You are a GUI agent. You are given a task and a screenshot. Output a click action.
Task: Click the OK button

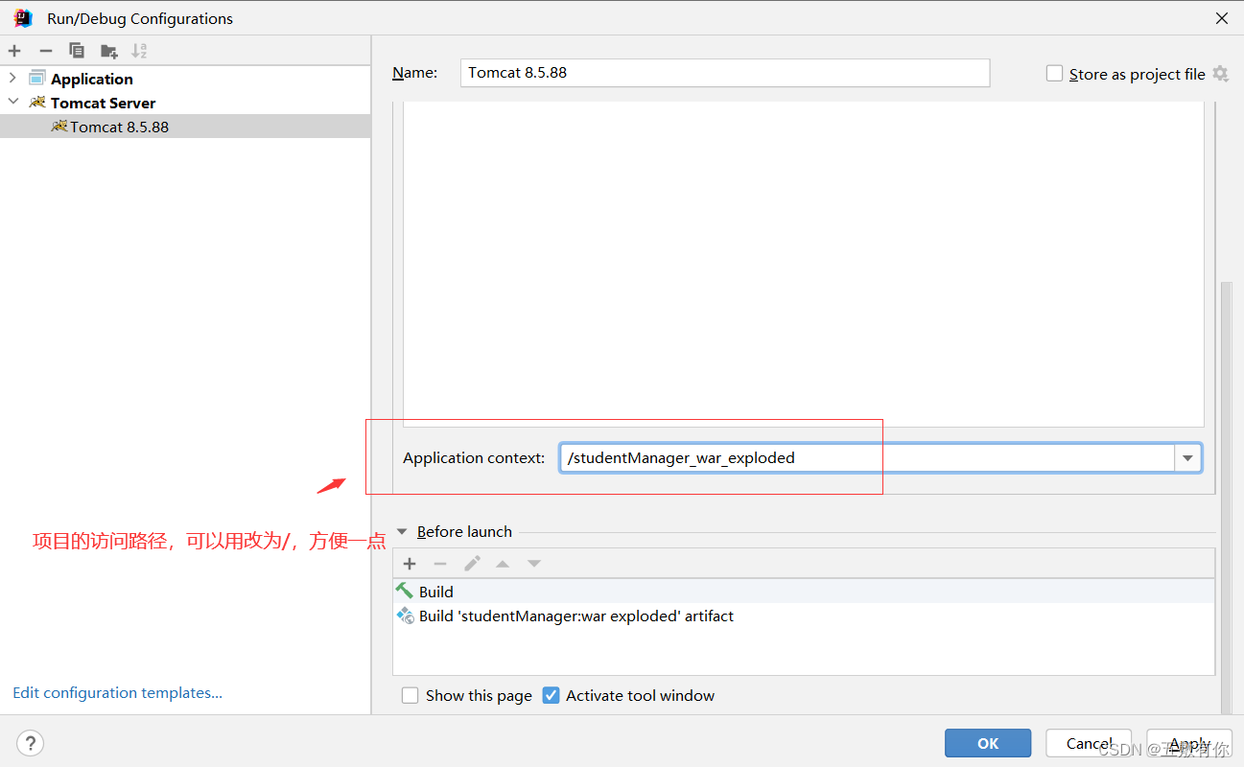pyautogui.click(x=988, y=743)
